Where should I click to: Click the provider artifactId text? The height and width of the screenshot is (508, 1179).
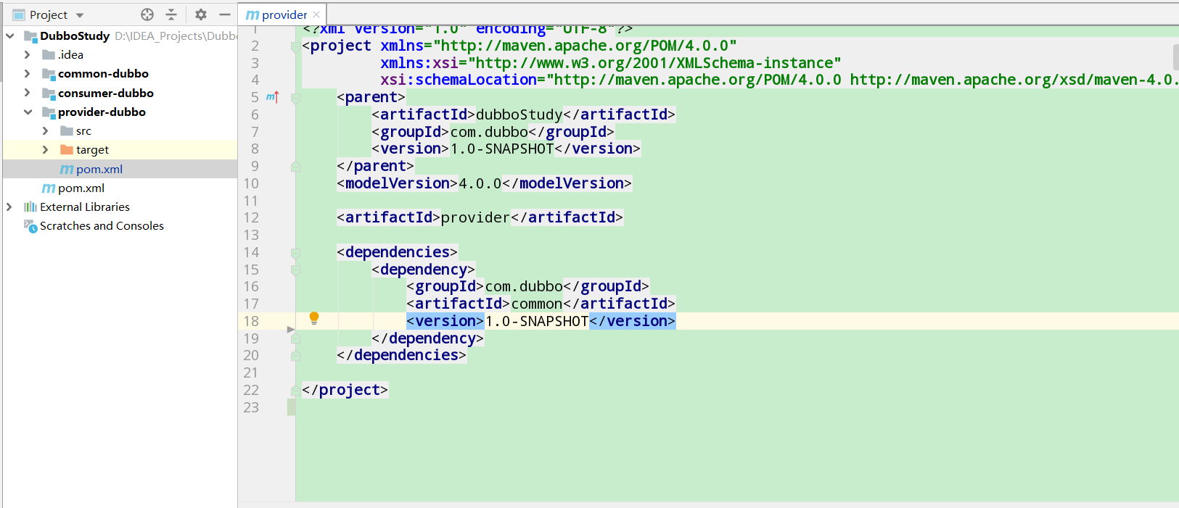(x=476, y=217)
